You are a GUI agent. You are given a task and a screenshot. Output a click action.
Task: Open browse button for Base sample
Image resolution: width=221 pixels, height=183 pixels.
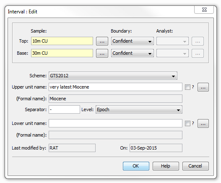(102, 53)
